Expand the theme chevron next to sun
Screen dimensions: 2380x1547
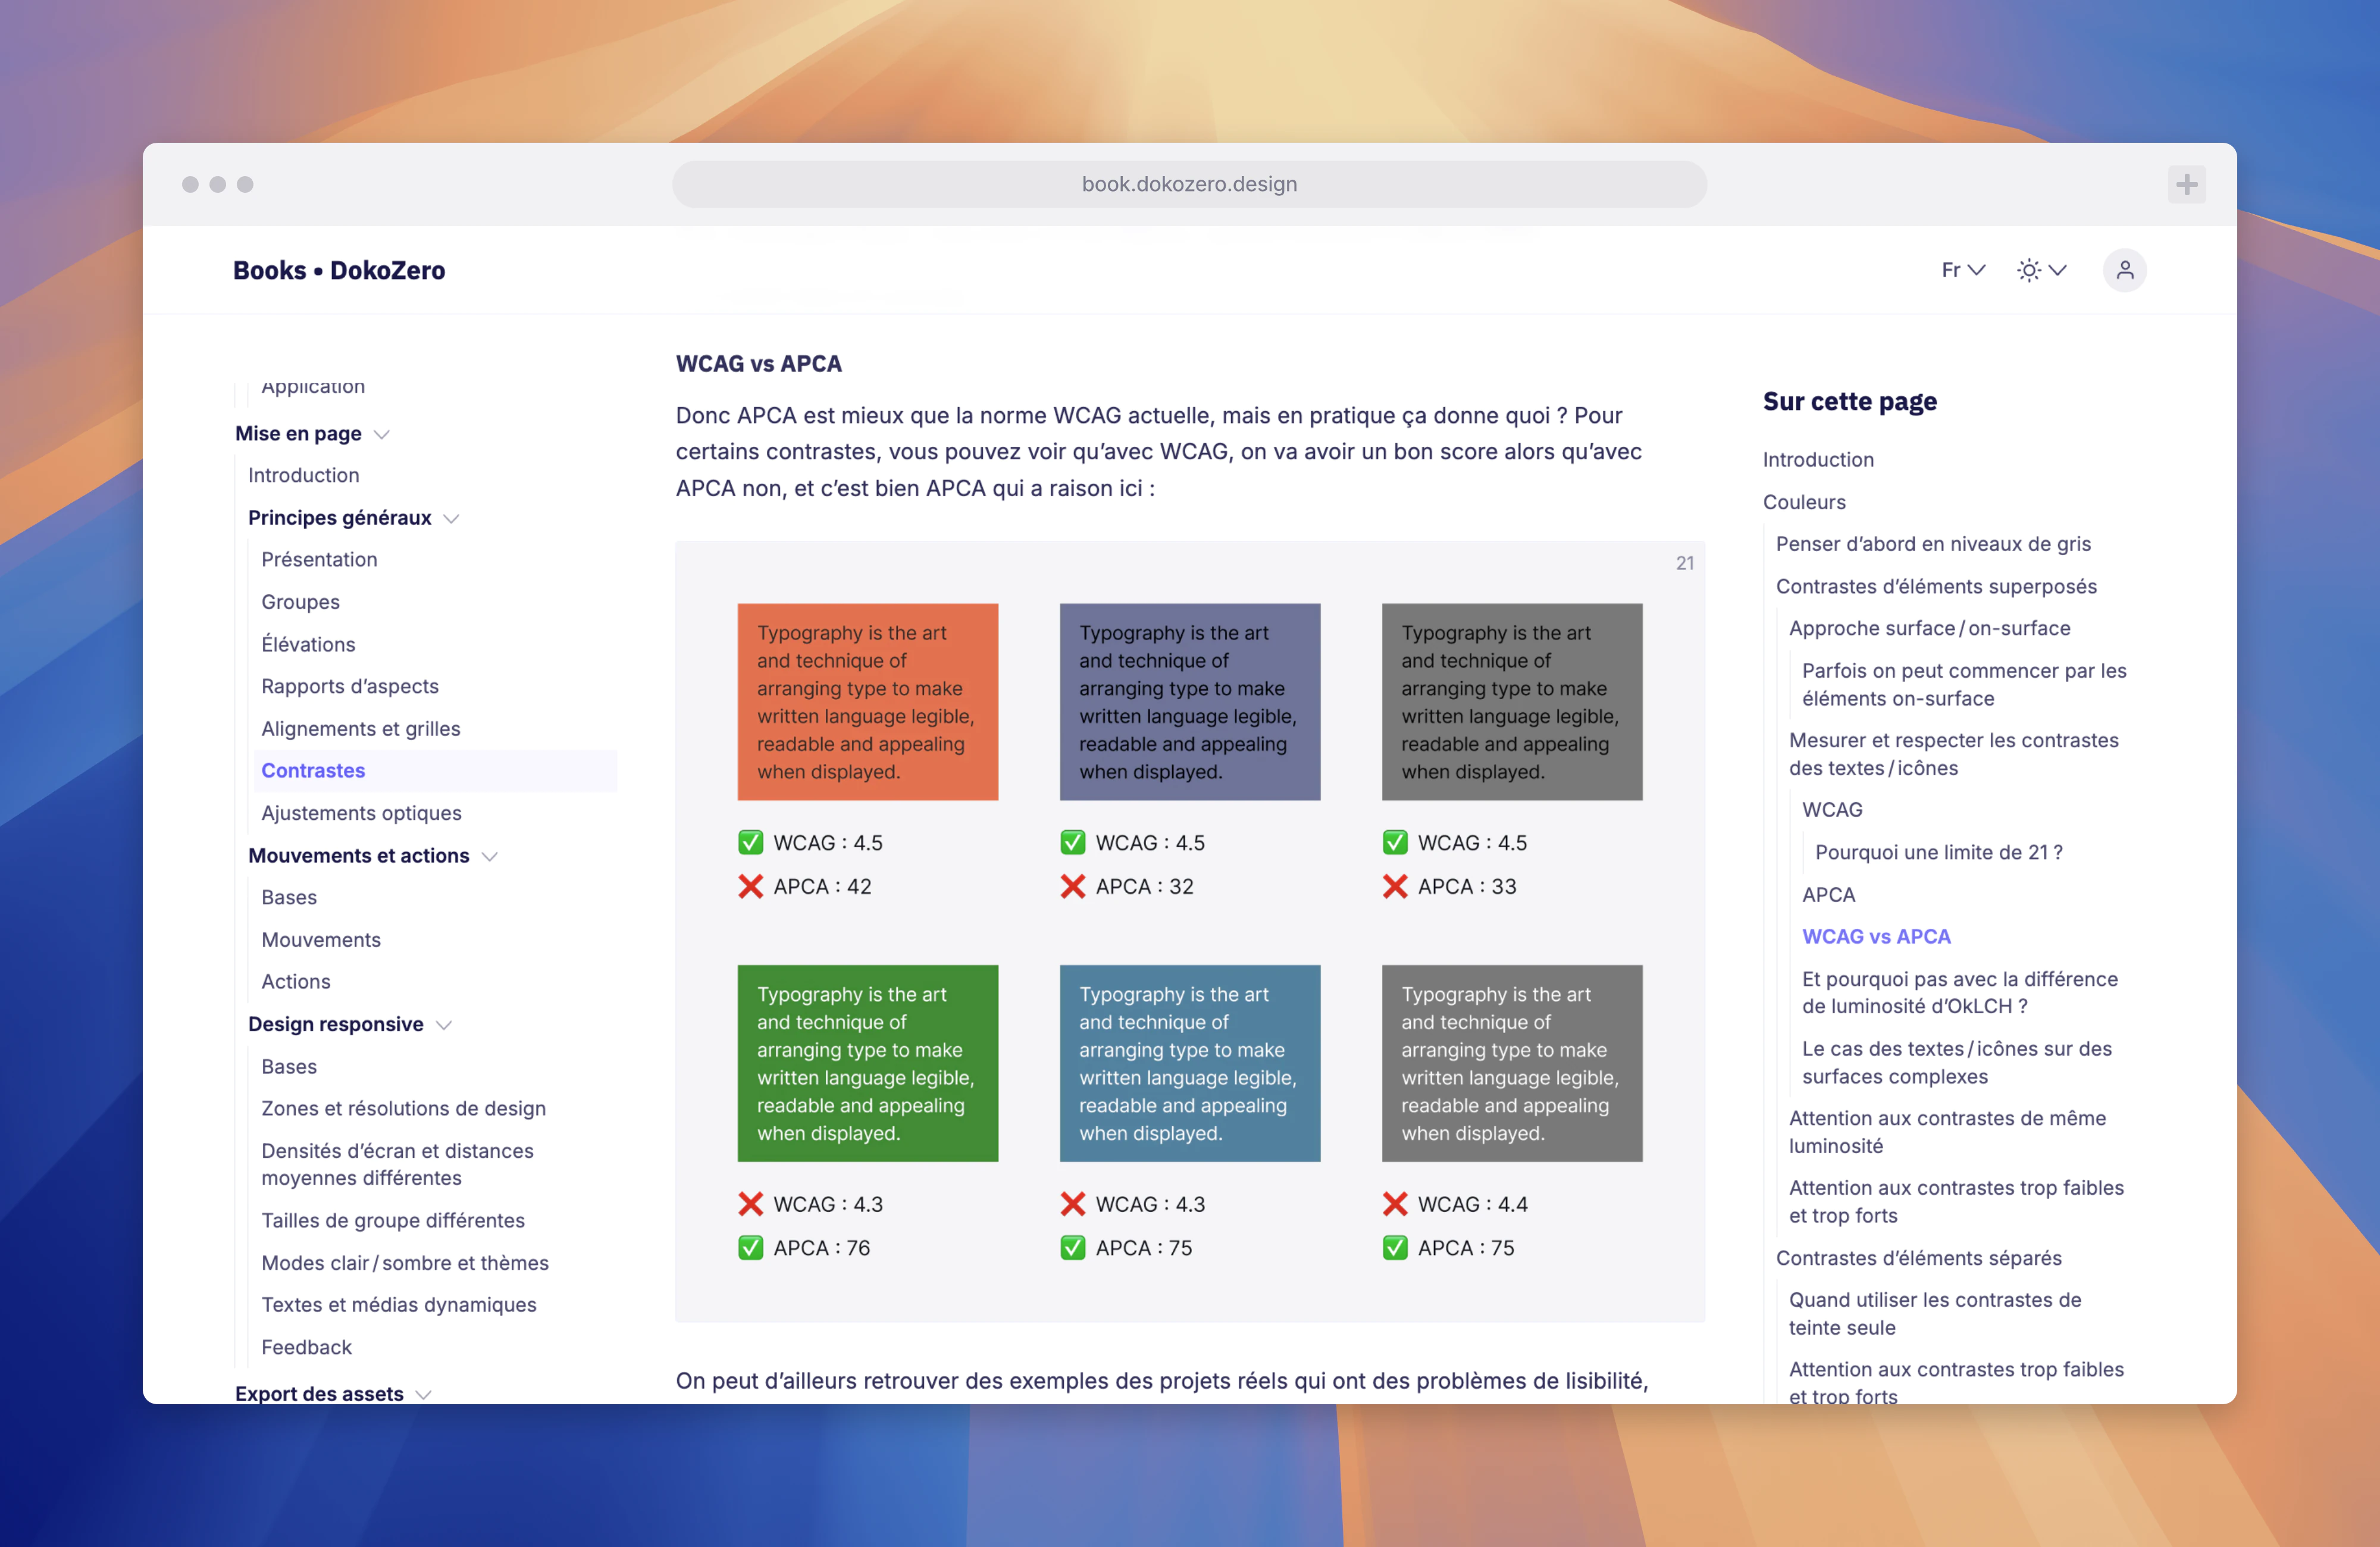2058,270
